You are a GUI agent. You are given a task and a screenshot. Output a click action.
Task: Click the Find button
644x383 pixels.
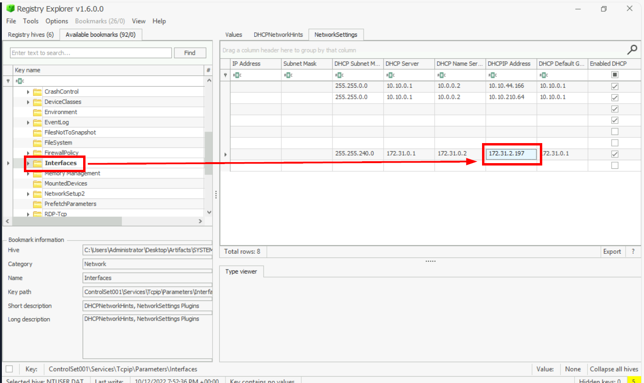[x=190, y=53]
